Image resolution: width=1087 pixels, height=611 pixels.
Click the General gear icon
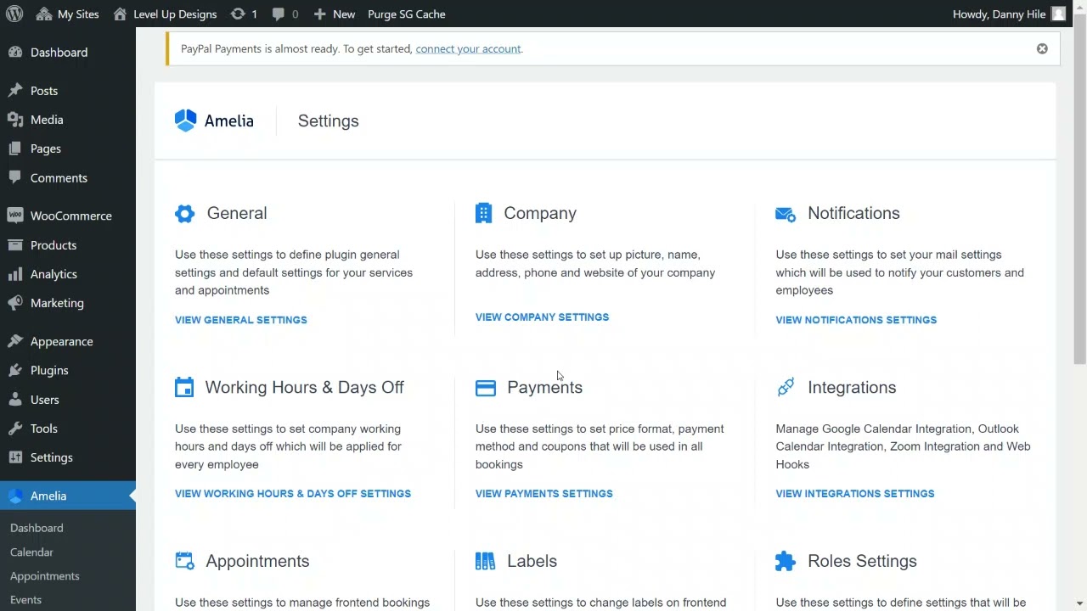(184, 213)
